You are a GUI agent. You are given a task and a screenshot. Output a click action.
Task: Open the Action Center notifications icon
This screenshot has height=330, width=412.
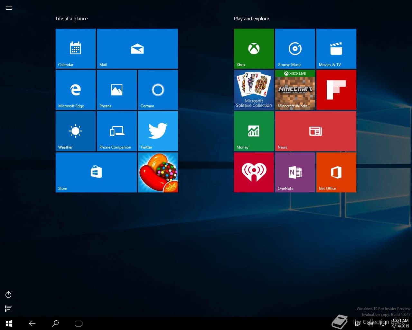coord(383,324)
